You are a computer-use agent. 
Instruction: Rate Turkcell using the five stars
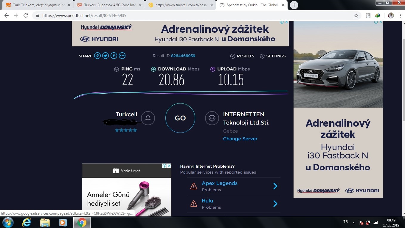point(126,130)
